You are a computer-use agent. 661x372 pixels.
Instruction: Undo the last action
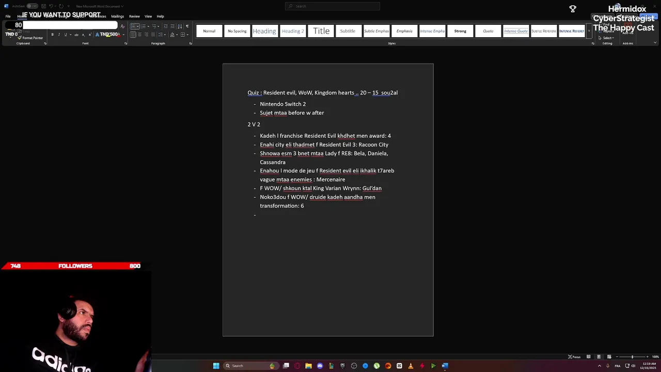coord(51,6)
